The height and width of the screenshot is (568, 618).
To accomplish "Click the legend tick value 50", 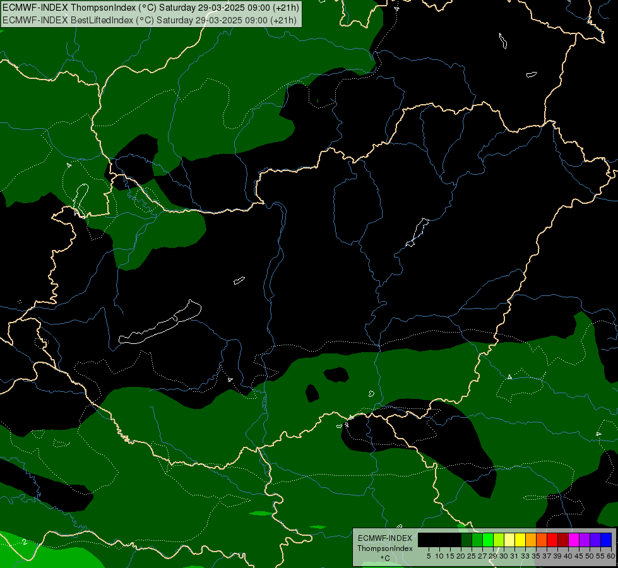I will pyautogui.click(x=589, y=556).
